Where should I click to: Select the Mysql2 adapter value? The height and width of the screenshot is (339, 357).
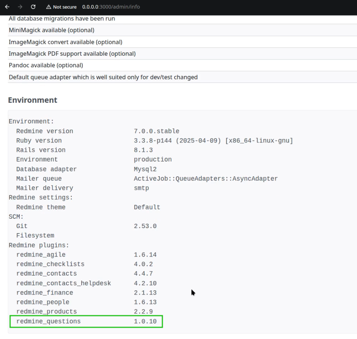[x=145, y=169]
